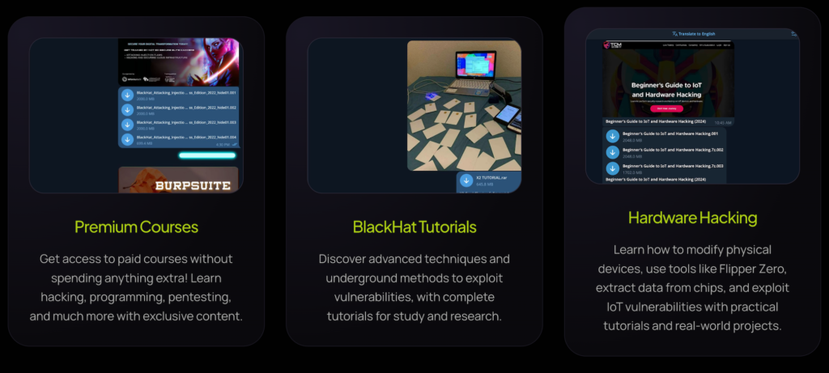
Task: Click Translate to English link
Action: point(693,34)
